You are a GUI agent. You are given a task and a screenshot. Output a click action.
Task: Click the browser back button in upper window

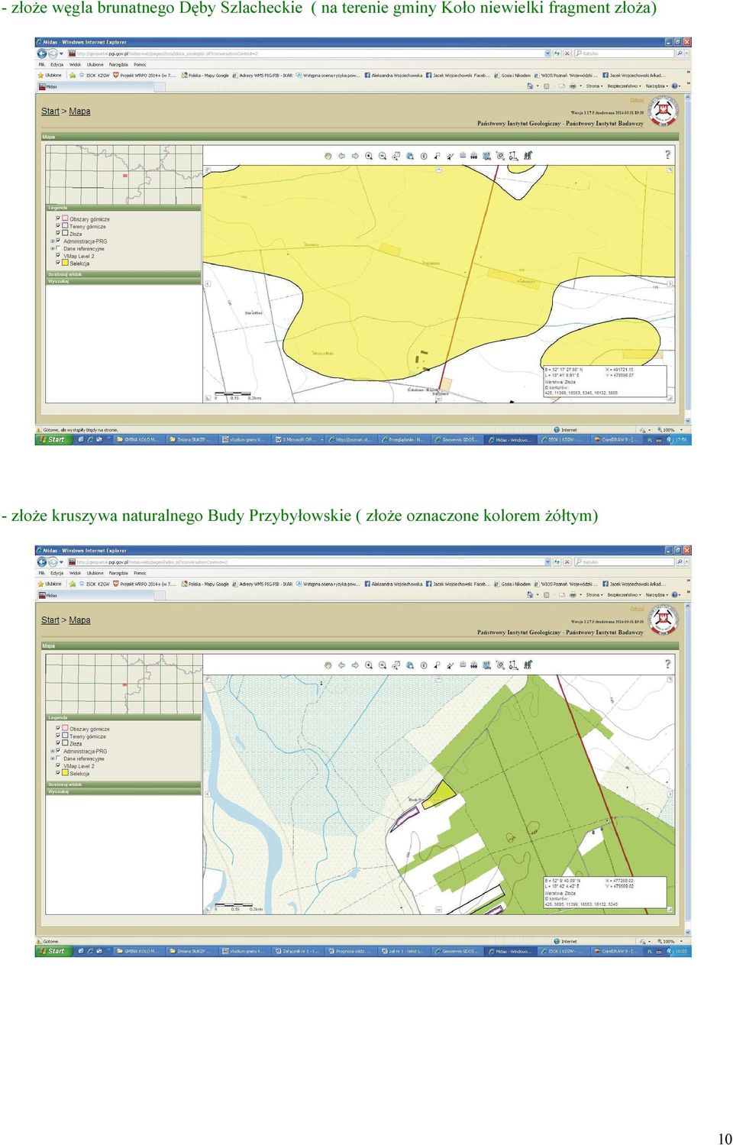pos(42,53)
